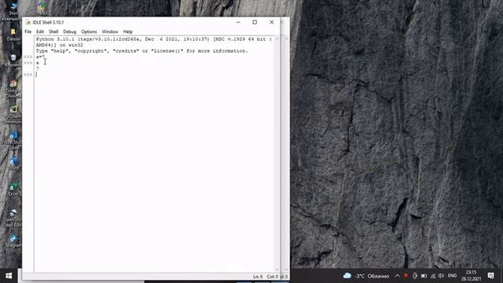Screen dimensions: 503x283
Task: Show hidden system tray icons
Action: click(397, 276)
